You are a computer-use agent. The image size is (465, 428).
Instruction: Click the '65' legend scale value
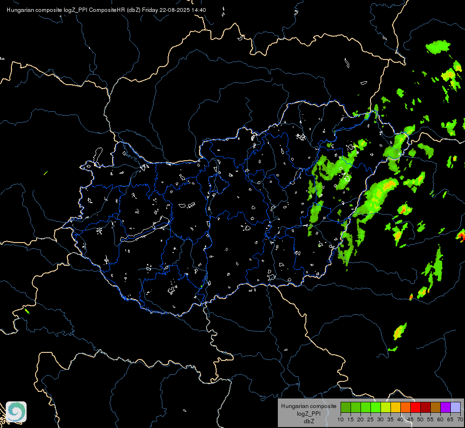tap(450, 420)
